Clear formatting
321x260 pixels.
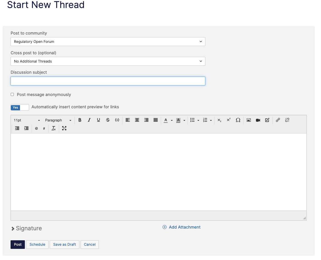point(54,128)
